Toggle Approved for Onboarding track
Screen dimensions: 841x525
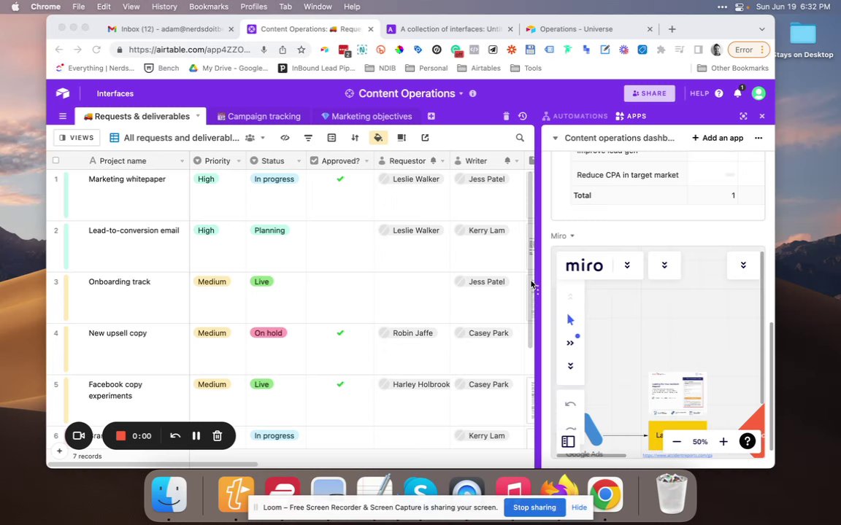tap(340, 281)
